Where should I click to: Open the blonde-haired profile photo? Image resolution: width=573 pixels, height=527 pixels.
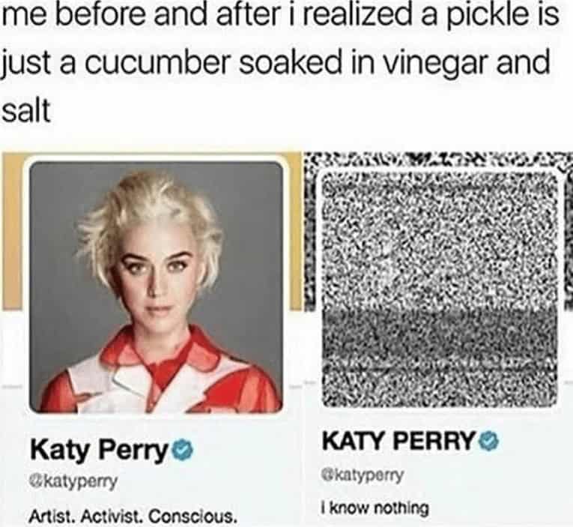(x=157, y=287)
